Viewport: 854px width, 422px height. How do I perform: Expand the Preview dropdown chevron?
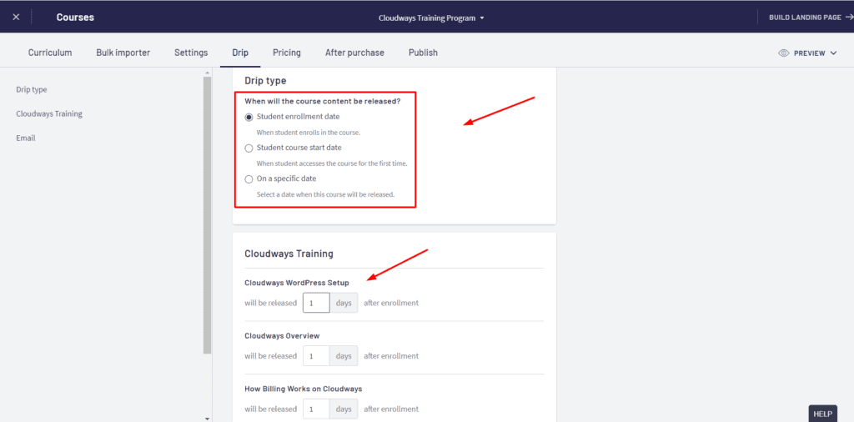pyautogui.click(x=833, y=53)
